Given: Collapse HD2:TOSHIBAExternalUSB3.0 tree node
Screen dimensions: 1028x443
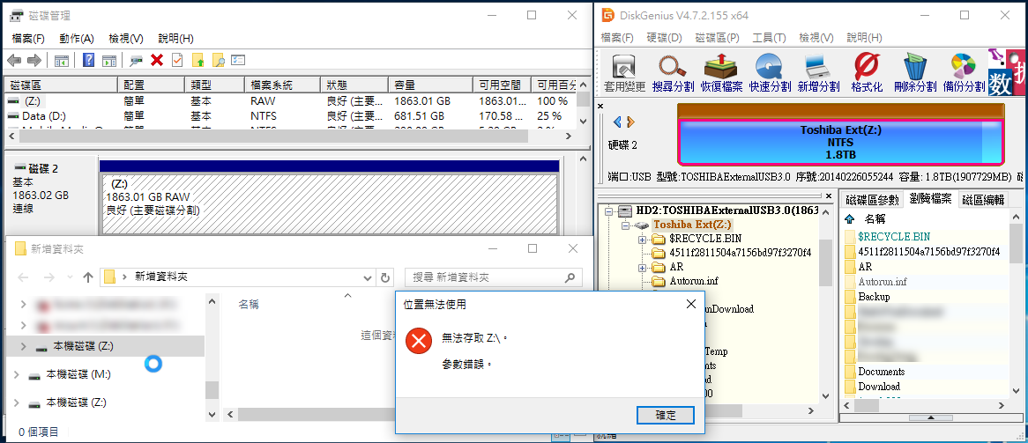Looking at the screenshot, I should coord(608,211).
